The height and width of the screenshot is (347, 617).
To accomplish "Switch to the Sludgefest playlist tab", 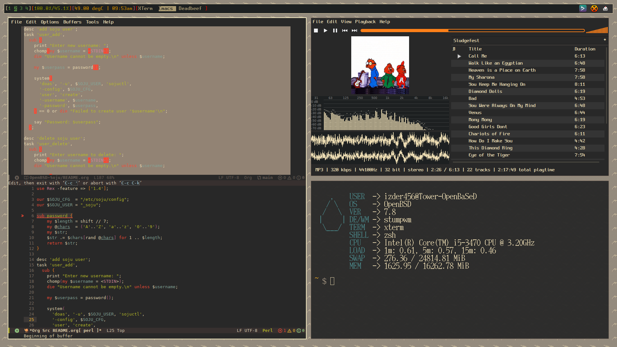I will coord(466,40).
